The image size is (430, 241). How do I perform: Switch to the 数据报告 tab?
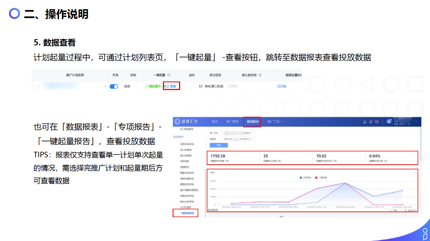(x=253, y=122)
